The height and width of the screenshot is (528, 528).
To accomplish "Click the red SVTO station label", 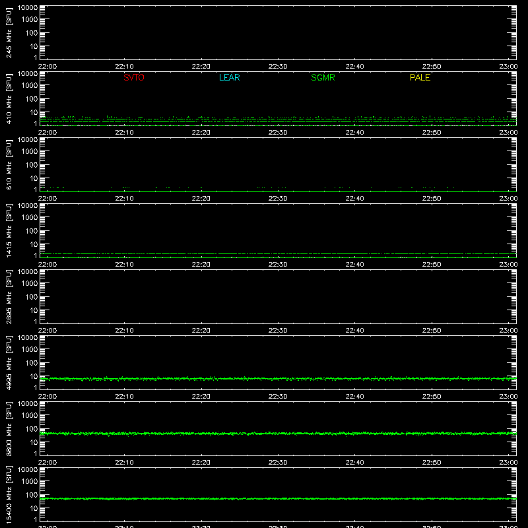I will (134, 77).
